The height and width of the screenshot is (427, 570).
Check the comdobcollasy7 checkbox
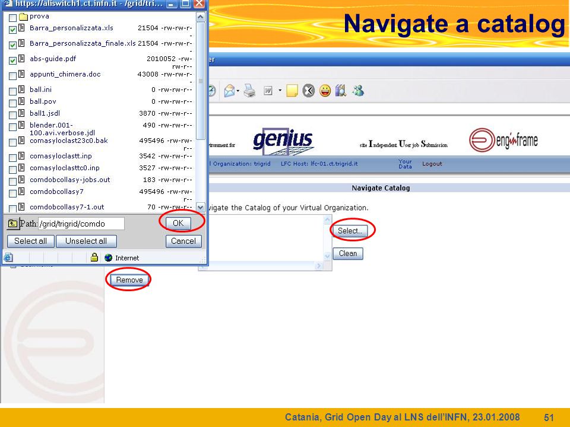click(x=12, y=193)
